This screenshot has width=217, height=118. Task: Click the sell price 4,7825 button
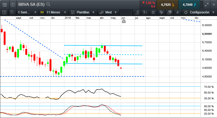167,5
